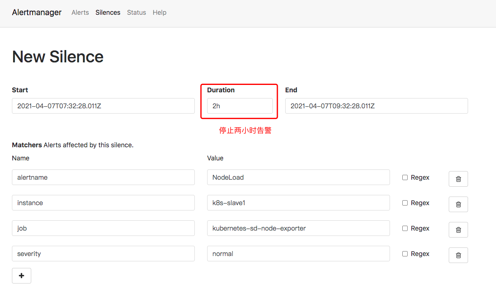Open the Alerts page
Screen dimensions: 496x295
pyautogui.click(x=80, y=12)
